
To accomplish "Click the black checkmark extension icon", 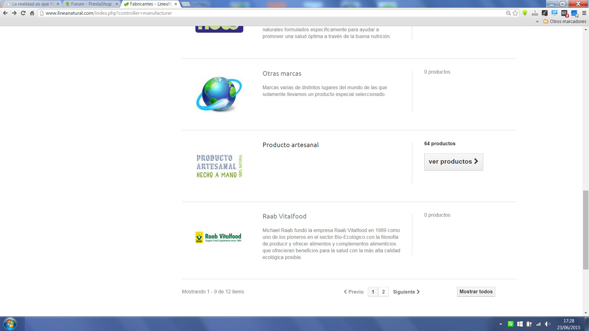I will tap(545, 13).
